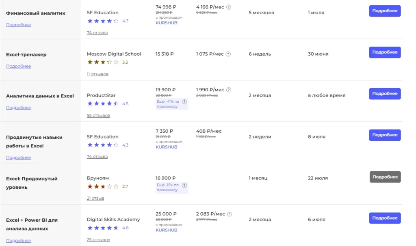Click KURSHUB promo code in Финансовый аналитик row
This screenshot has width=416, height=246.
[x=166, y=23]
